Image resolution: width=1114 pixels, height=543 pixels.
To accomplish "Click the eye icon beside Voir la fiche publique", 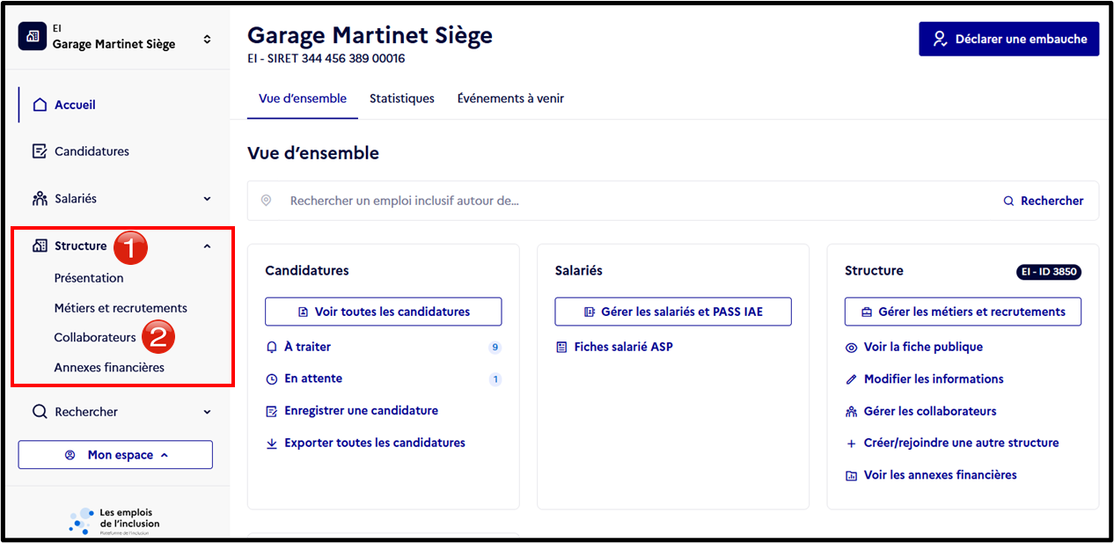I will coord(851,348).
